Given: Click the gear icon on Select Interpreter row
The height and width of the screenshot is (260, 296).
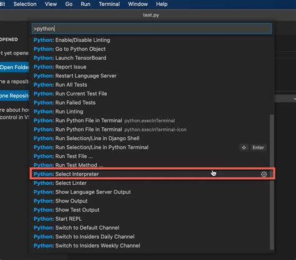Looking at the screenshot, I should [x=264, y=174].
